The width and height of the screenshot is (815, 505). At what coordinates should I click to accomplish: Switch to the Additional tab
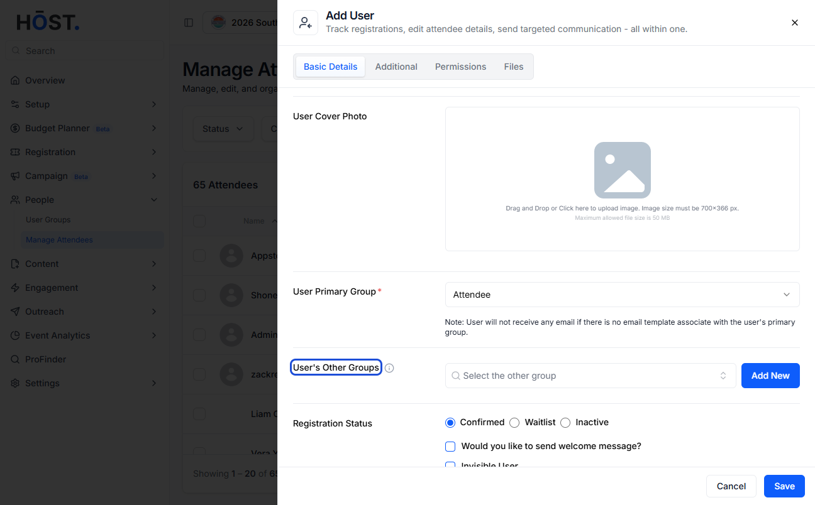396,67
